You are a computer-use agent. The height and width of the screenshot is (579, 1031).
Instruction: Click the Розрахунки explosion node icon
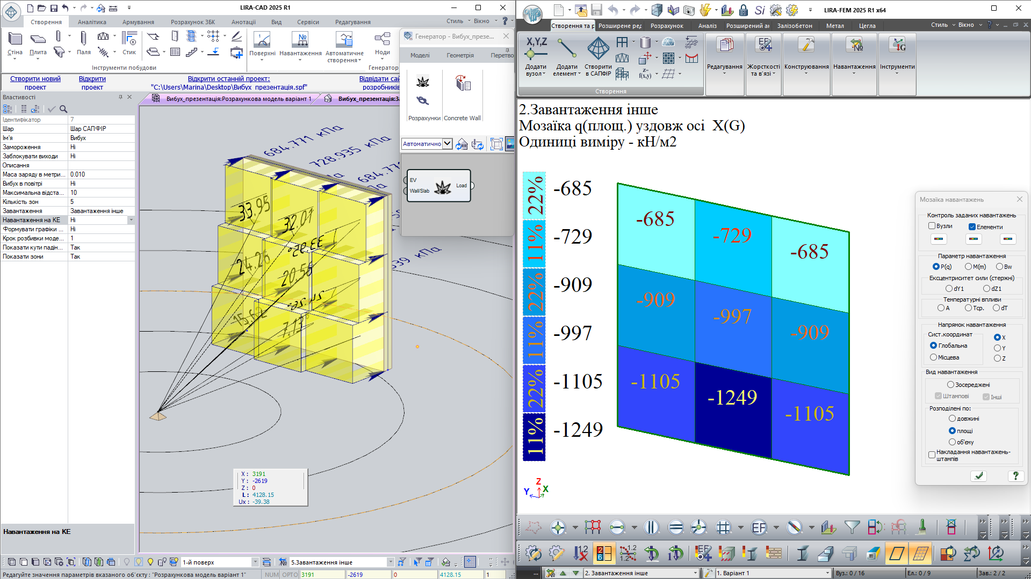[423, 82]
